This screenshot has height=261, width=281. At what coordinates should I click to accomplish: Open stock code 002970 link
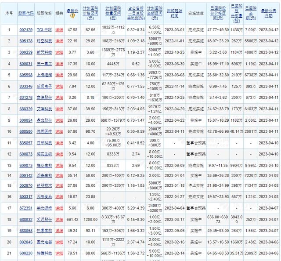pyautogui.click(x=26, y=185)
